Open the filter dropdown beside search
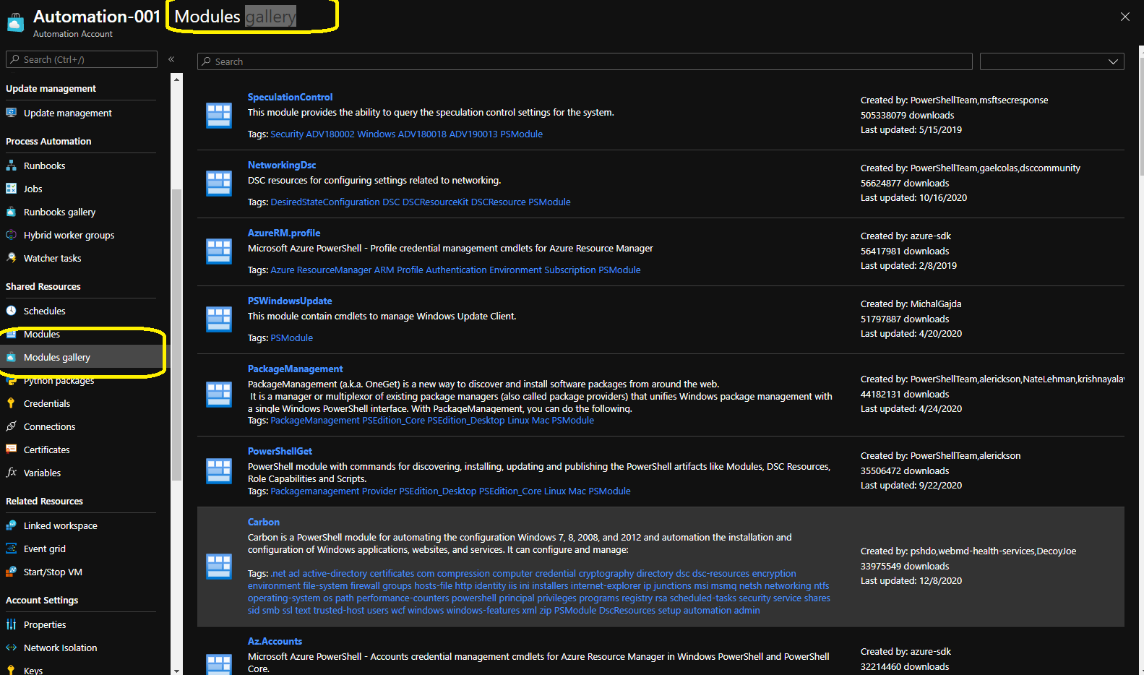Screen dimensions: 1144x675 click(1051, 61)
